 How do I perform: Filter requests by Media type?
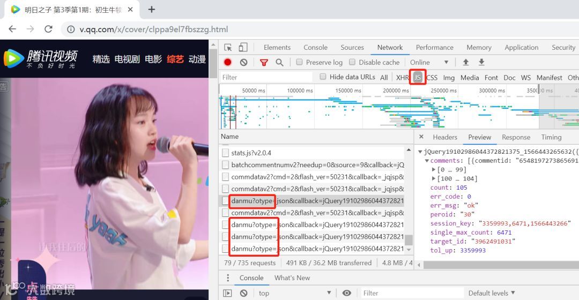point(469,78)
